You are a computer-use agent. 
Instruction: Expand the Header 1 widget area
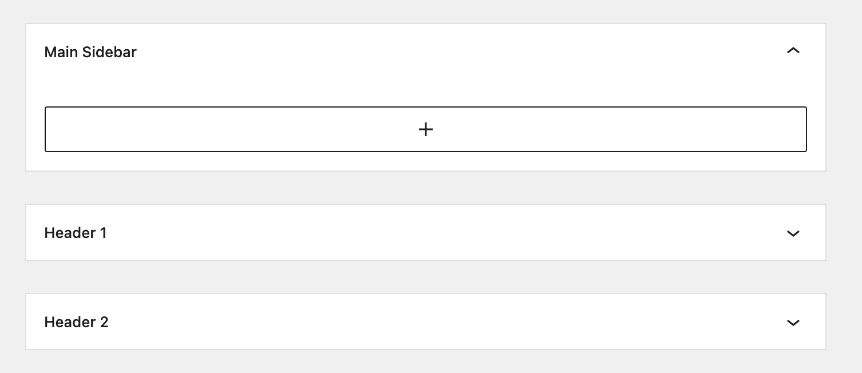pos(425,233)
